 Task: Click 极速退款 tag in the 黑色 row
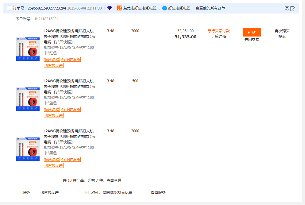click(x=52, y=159)
